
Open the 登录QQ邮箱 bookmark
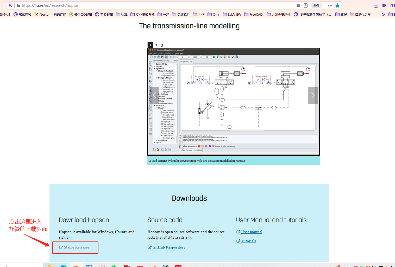81,14
